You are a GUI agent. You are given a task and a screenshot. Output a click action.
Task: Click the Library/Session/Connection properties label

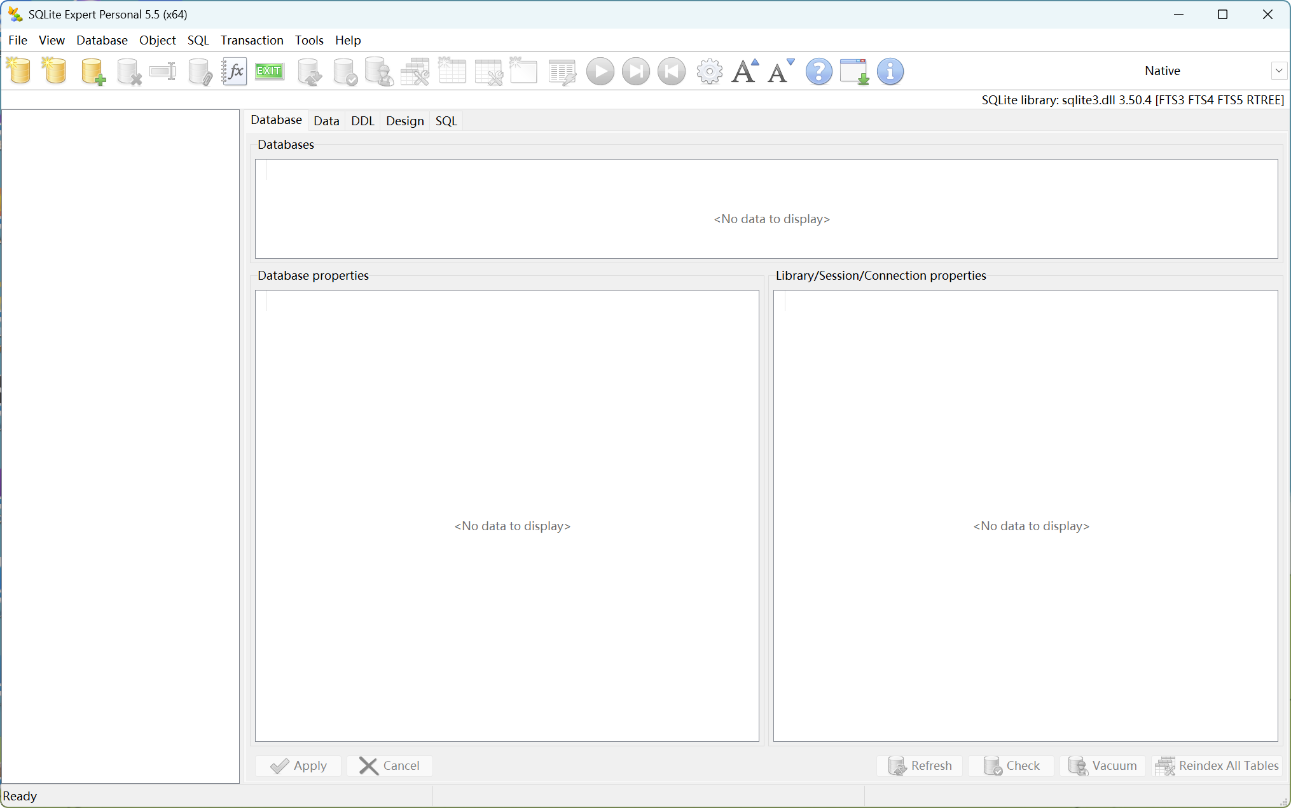881,275
